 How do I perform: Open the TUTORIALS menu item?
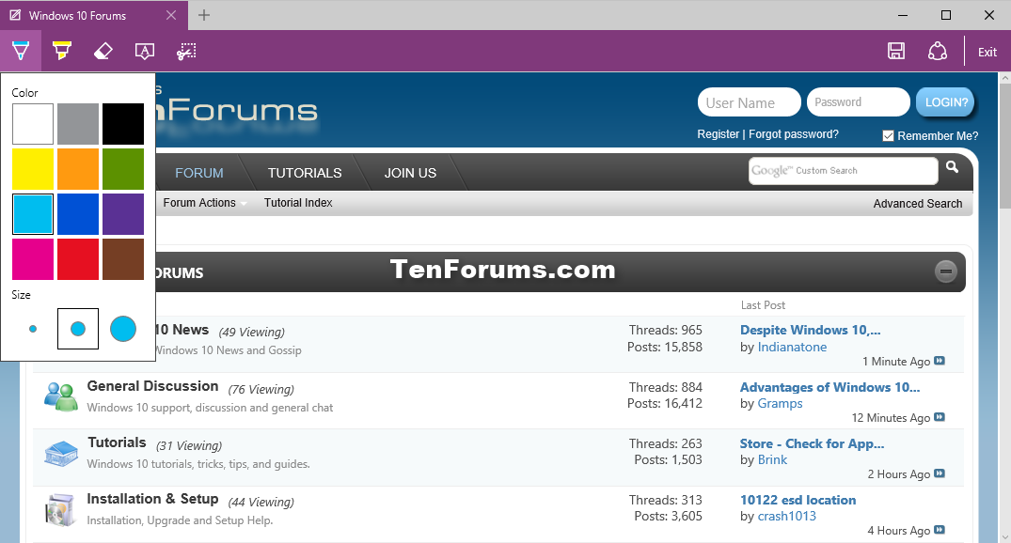[x=305, y=173]
